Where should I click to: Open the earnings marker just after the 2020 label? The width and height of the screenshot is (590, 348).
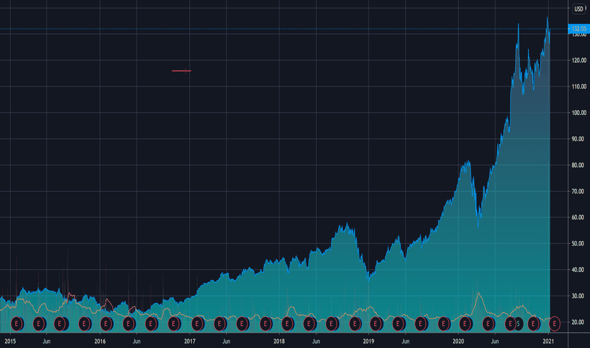click(x=465, y=323)
